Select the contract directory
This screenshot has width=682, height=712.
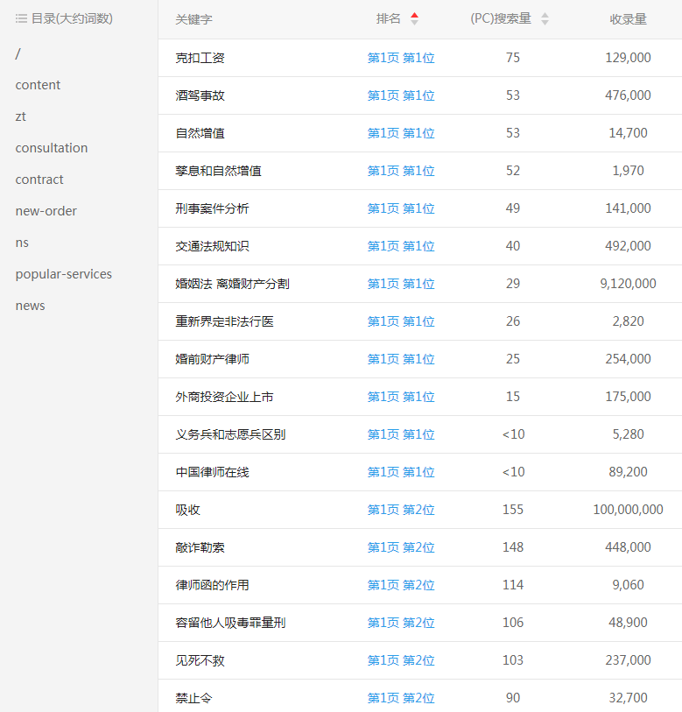click(39, 180)
